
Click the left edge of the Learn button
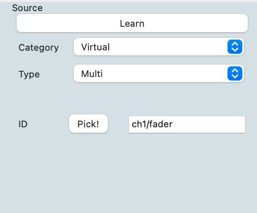21,23
